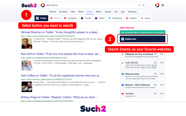Open the hamburger menu
This screenshot has height=116, width=186.
click(163, 5)
